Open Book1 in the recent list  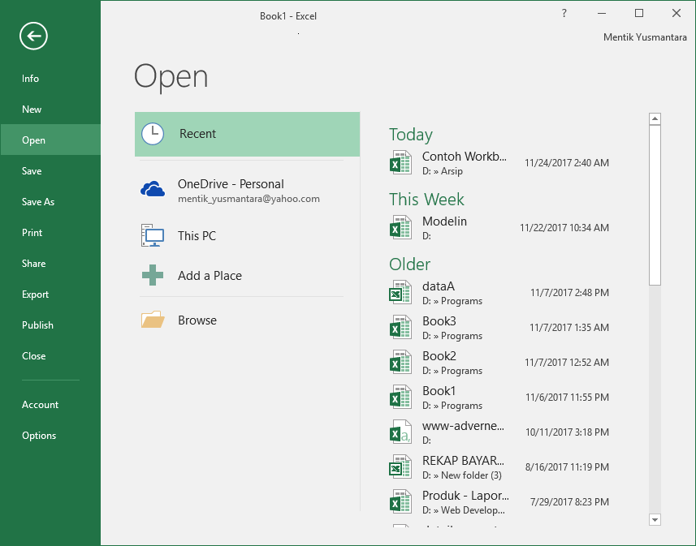pos(439,391)
